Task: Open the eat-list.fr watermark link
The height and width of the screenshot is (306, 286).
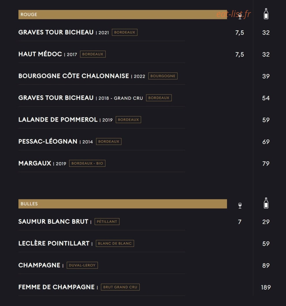Action: pos(234,14)
